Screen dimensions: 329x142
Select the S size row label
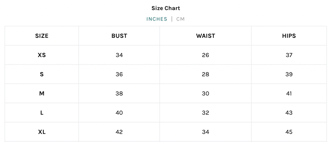coord(42,74)
